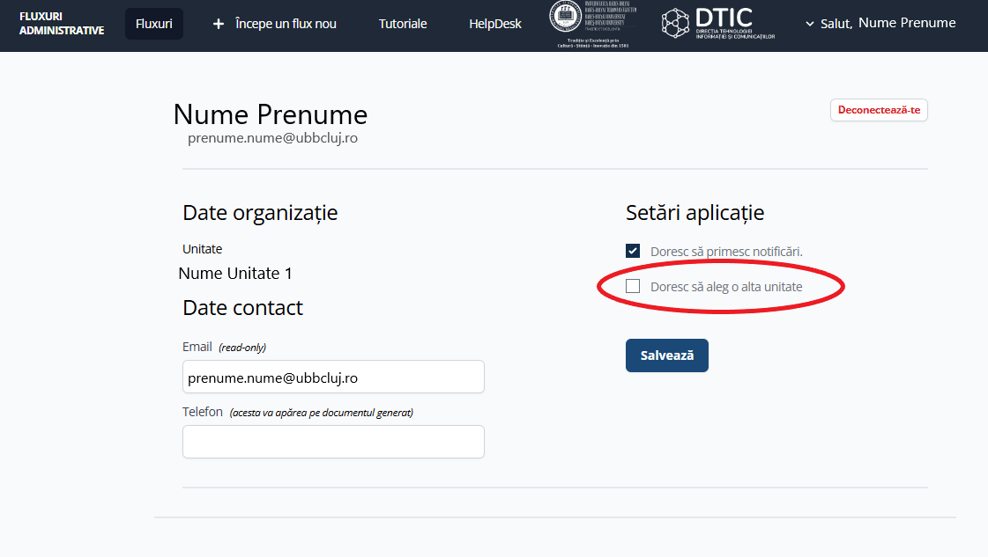Click the FLUXURI ADMINISTRATIVE brand logo

point(62,24)
